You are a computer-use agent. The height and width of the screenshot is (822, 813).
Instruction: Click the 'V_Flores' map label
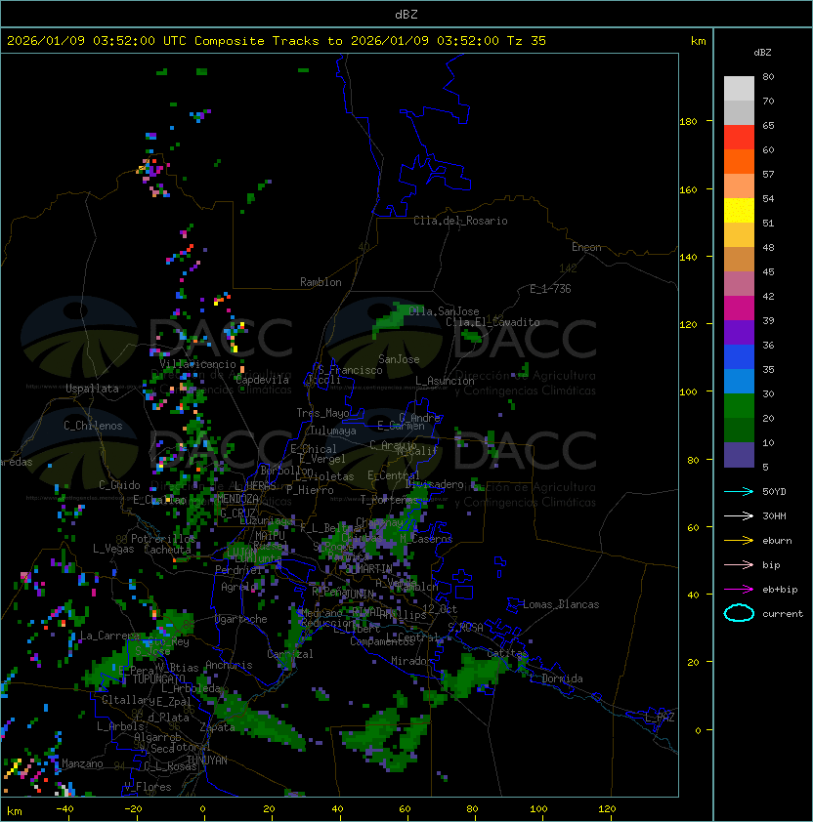(148, 787)
